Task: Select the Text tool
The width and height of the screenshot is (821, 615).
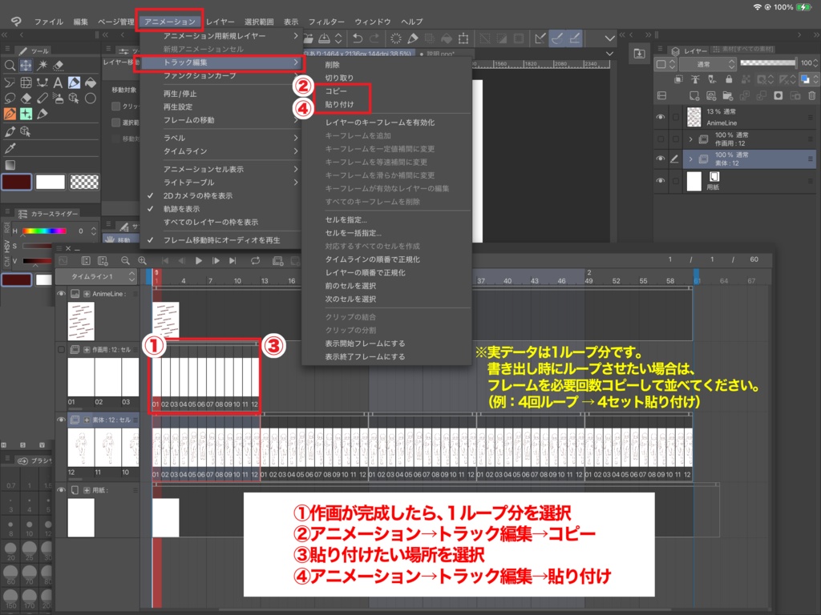Action: click(x=58, y=82)
